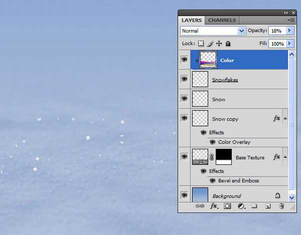Click the Color Overlay effect name
The width and height of the screenshot is (301, 235).
pos(234,142)
